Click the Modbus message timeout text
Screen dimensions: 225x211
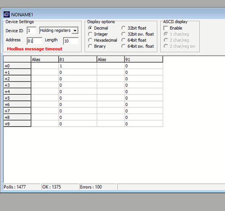35,49
